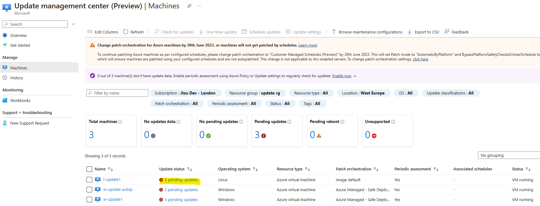Image resolution: width=540 pixels, height=206 pixels.
Task: Click the sidebar Search field
Action: pyautogui.click(x=35, y=24)
